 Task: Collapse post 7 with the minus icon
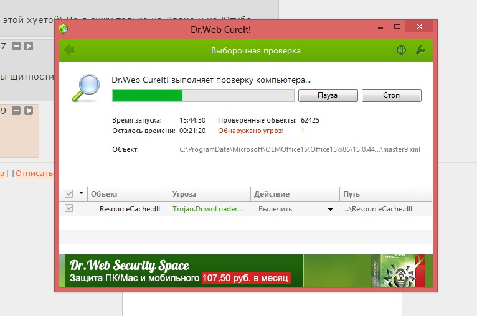coord(16,46)
